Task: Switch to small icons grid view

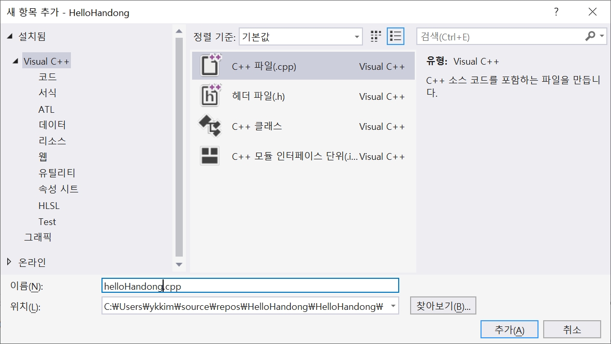Action: (376, 36)
